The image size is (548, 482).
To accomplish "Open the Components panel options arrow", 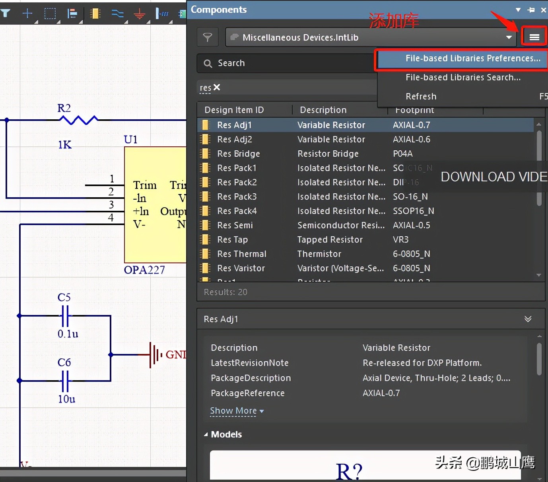I will point(518,10).
